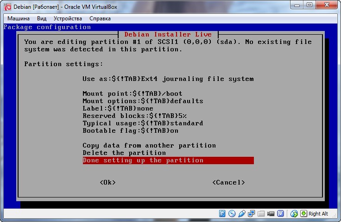This screenshot has width=341, height=222.
Task: Click the processor virtualization chip icon
Action: click(x=281, y=214)
